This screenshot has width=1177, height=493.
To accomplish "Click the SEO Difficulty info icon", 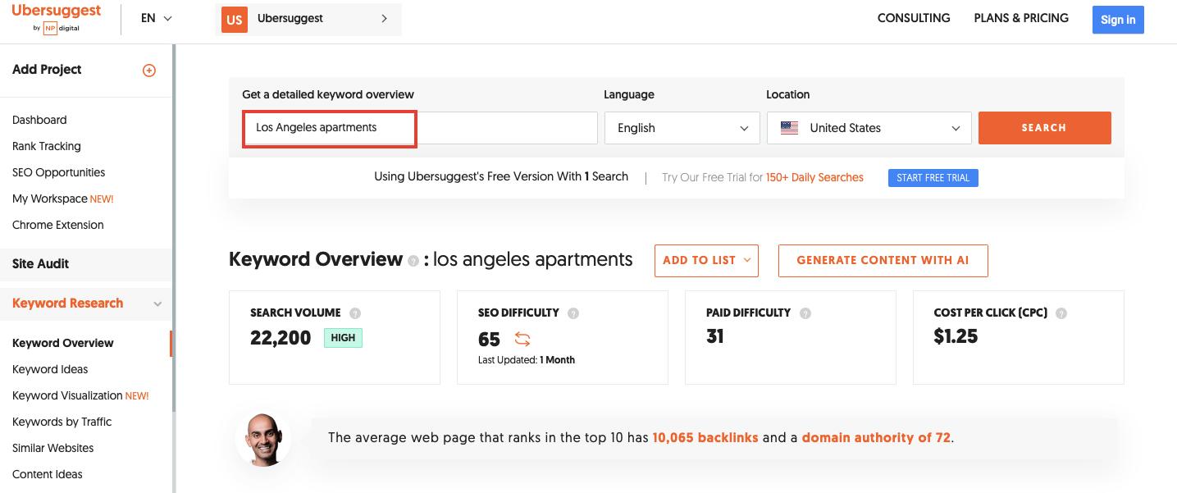I will 573,313.
